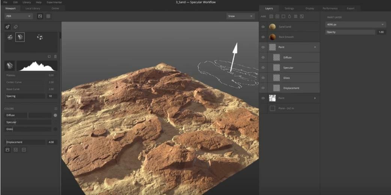The height and width of the screenshot is (195, 391).
Task: Select the paint brush tool
Action: (x=8, y=27)
